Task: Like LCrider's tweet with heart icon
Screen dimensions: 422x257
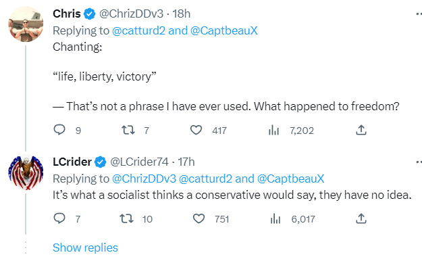Action: click(199, 218)
